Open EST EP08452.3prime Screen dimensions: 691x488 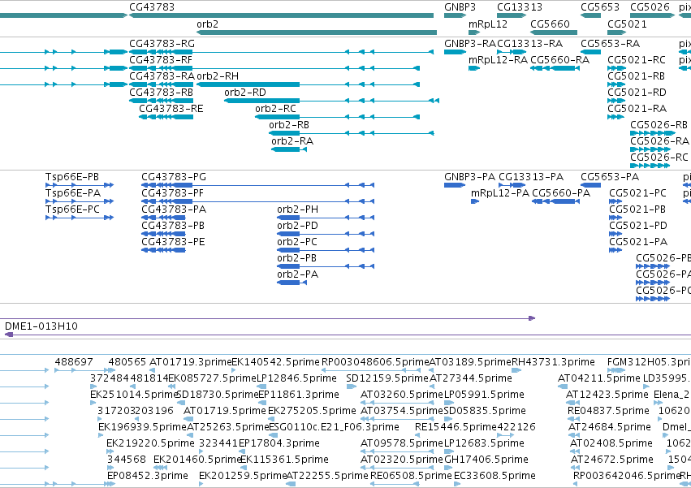(148, 476)
